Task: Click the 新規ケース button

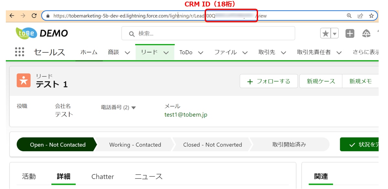Action: (321, 81)
